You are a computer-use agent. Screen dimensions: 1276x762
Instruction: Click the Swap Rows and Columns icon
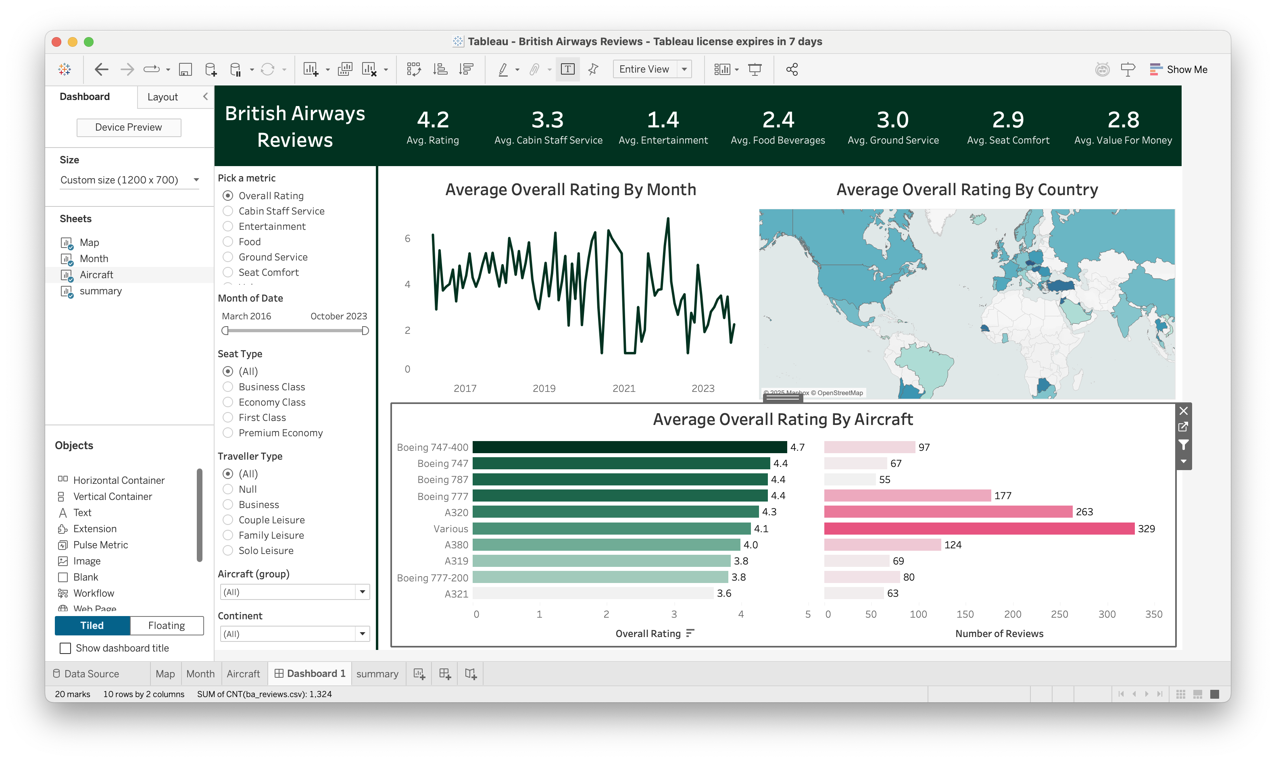414,69
